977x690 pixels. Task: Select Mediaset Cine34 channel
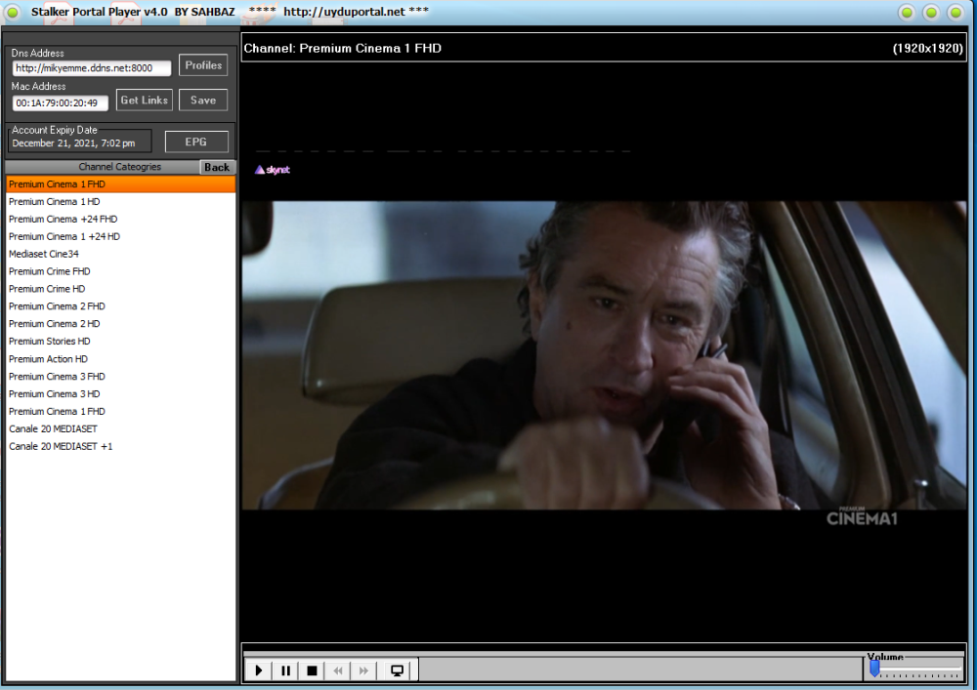44,254
